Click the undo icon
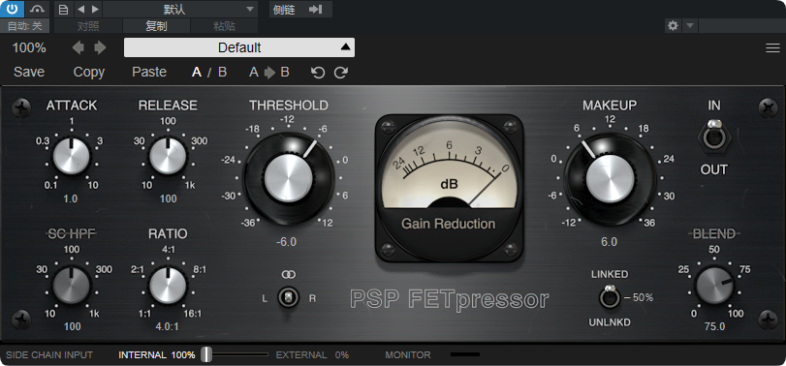 pos(317,73)
